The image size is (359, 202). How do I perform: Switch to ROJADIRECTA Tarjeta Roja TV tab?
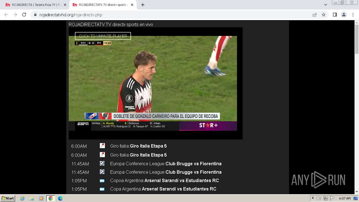tap(35, 5)
